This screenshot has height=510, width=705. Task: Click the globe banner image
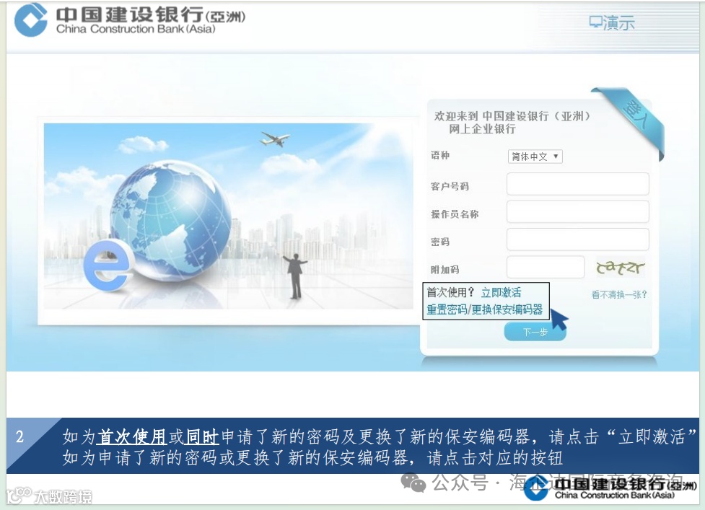[229, 216]
